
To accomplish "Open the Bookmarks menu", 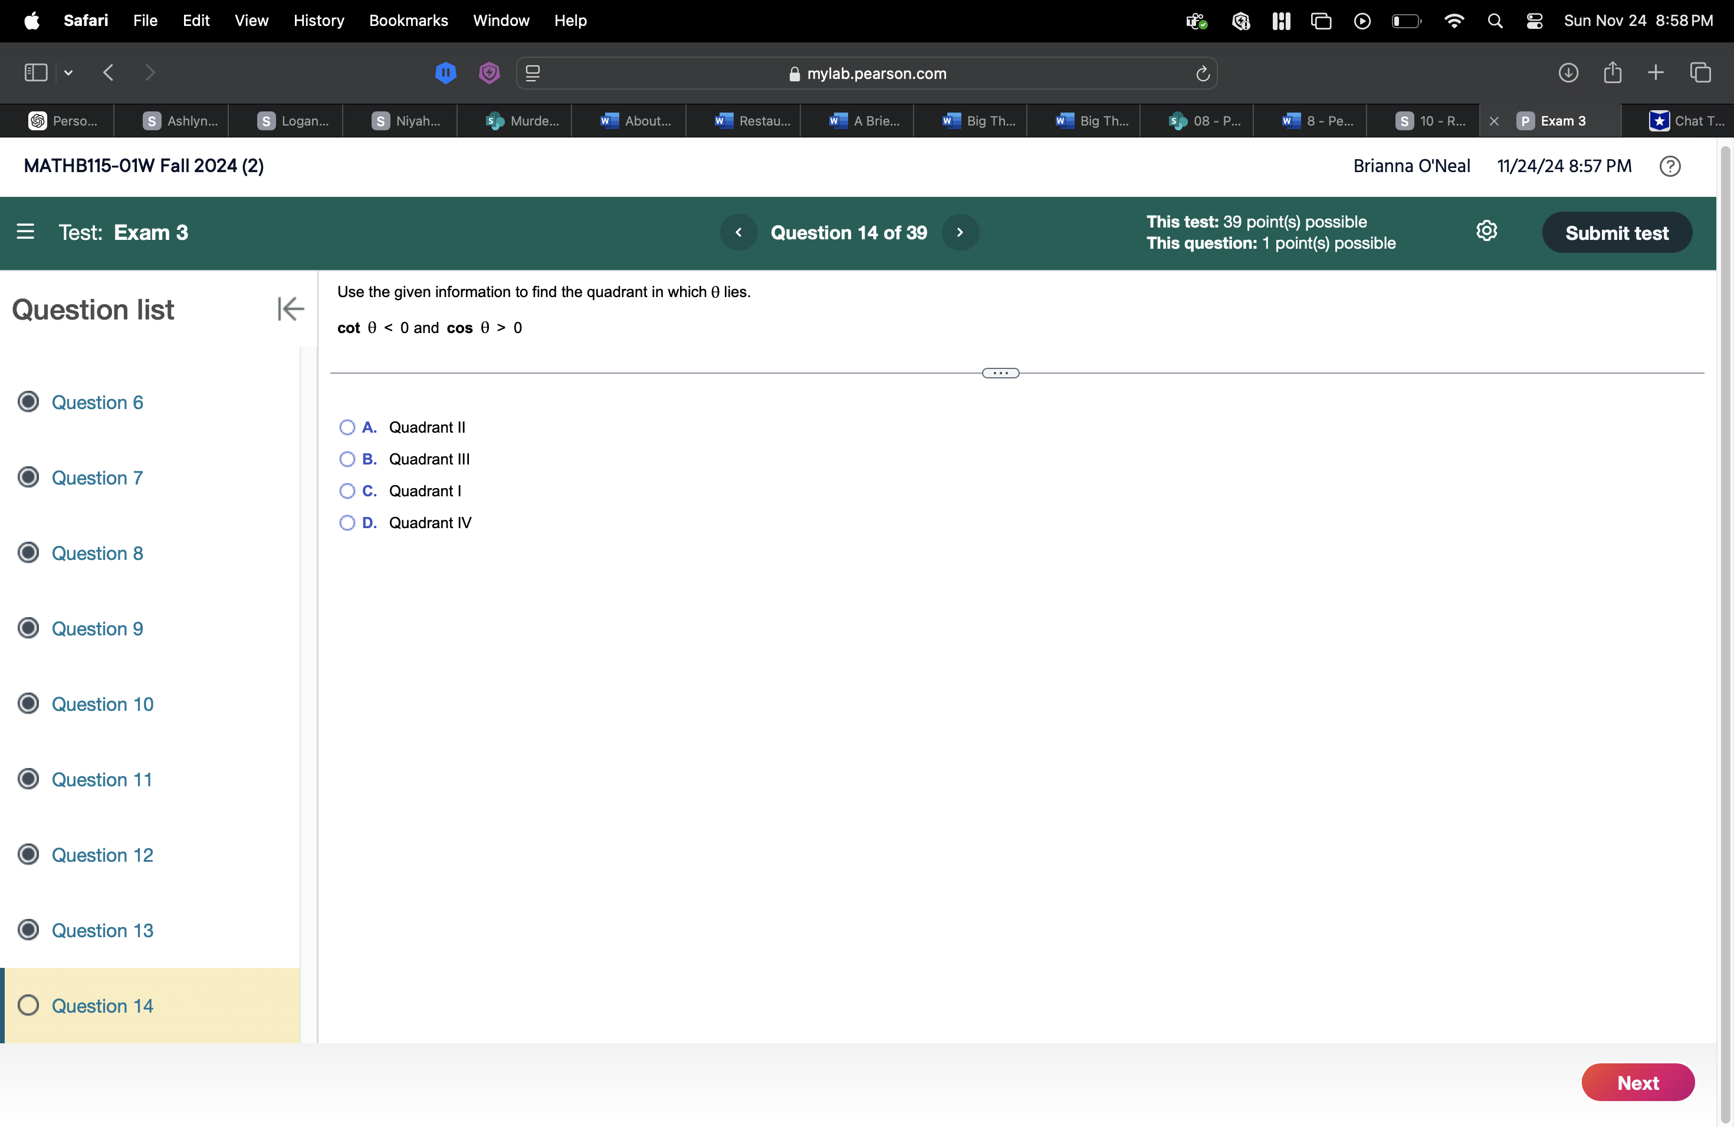I will 408,21.
